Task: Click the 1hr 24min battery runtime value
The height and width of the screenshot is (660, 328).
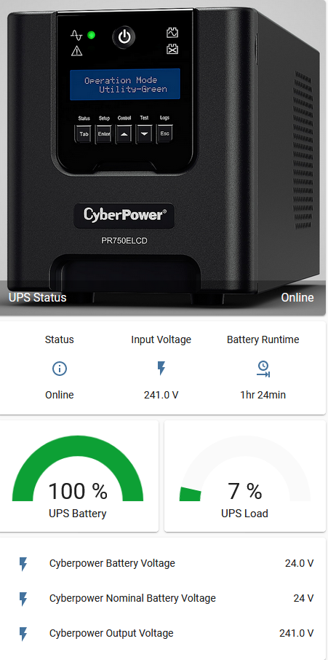Action: tap(263, 396)
